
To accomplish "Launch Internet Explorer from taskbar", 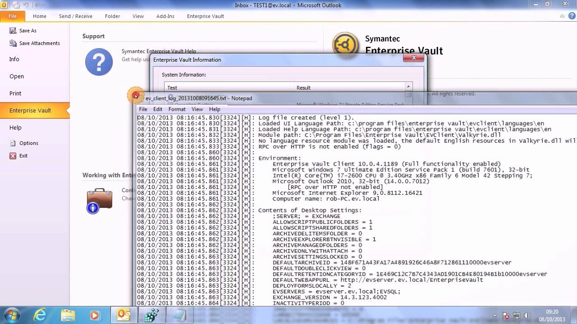I will [40, 315].
